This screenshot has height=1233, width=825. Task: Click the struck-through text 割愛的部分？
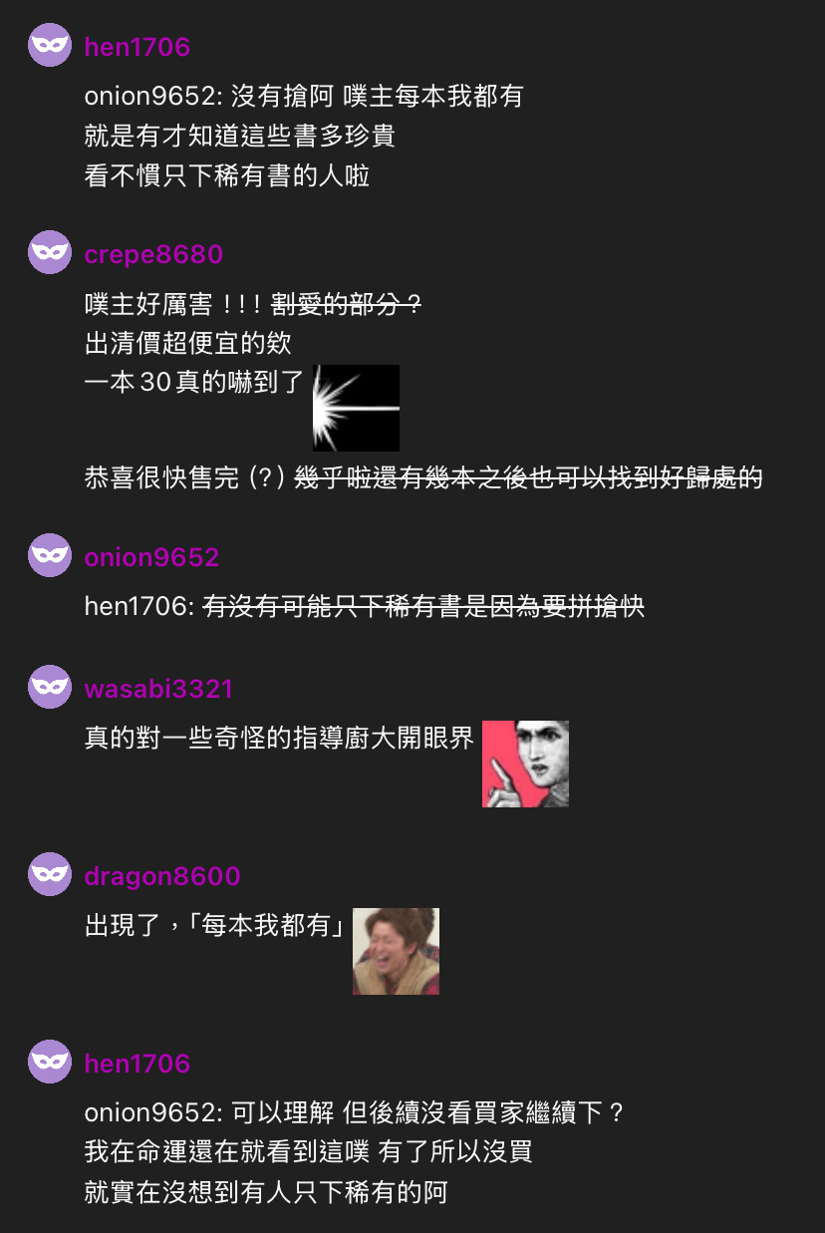347,304
